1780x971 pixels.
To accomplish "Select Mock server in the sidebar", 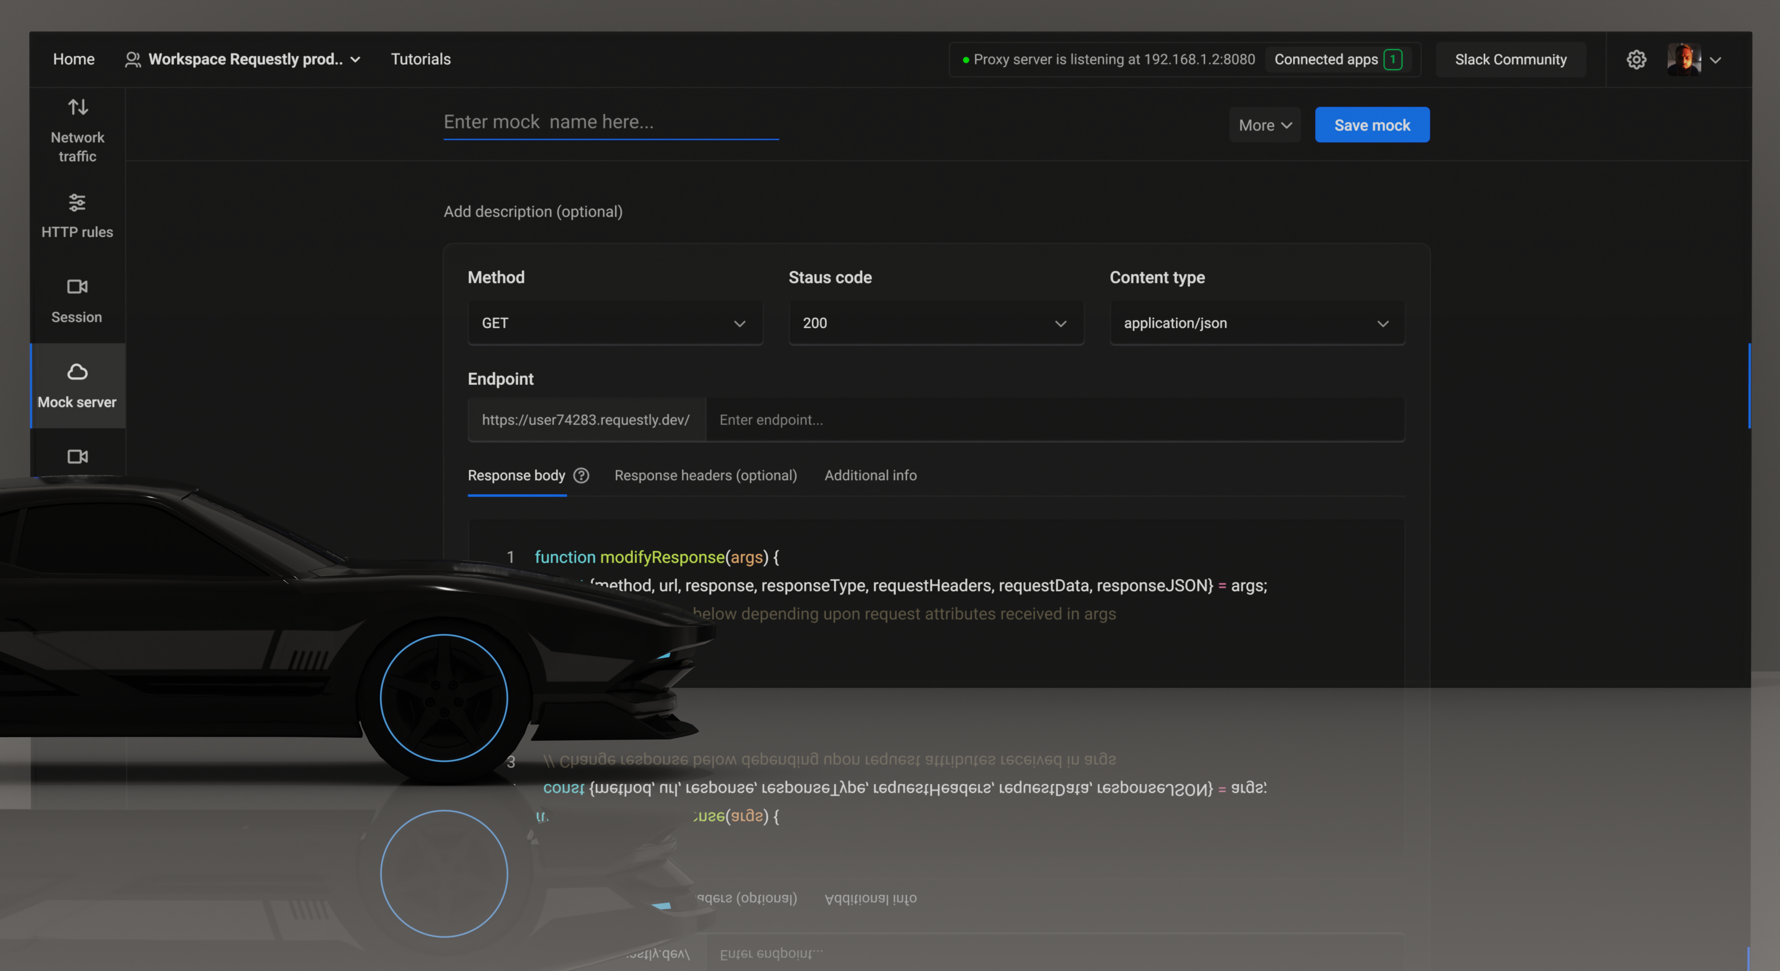I will (77, 385).
